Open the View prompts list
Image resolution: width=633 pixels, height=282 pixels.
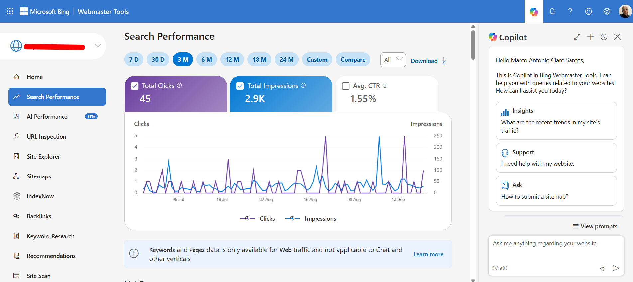[x=594, y=226]
